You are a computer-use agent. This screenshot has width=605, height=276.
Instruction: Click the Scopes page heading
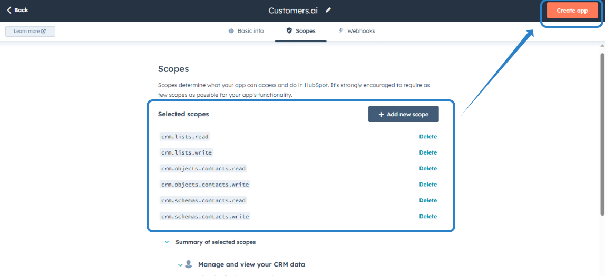click(173, 69)
